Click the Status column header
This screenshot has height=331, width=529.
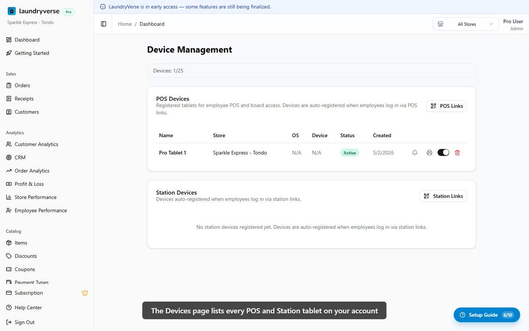click(x=347, y=135)
